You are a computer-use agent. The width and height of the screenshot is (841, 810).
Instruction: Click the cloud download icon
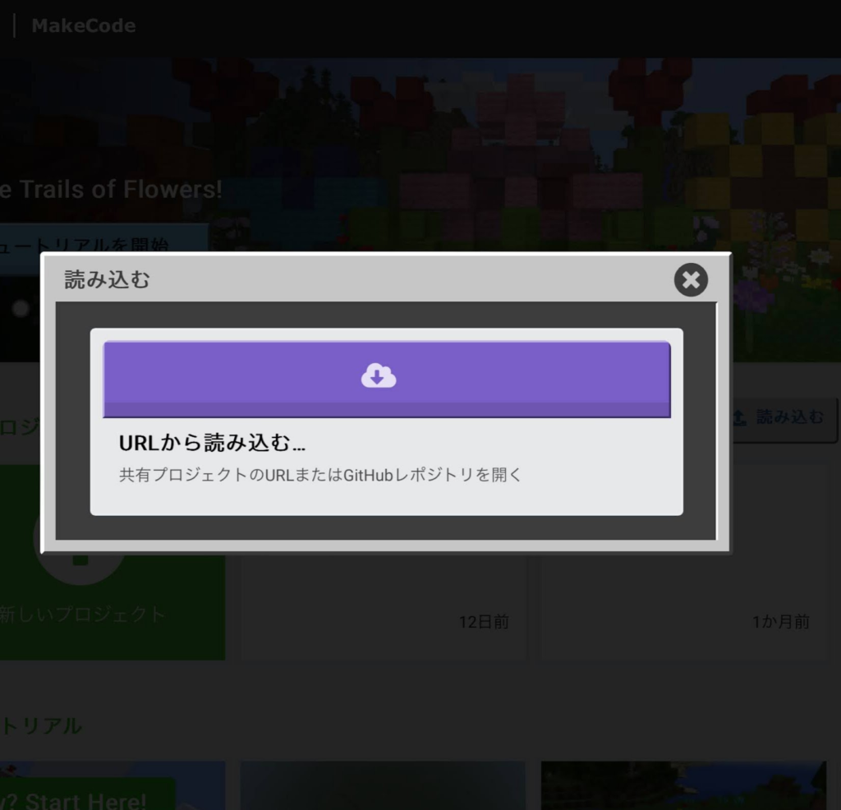point(379,376)
